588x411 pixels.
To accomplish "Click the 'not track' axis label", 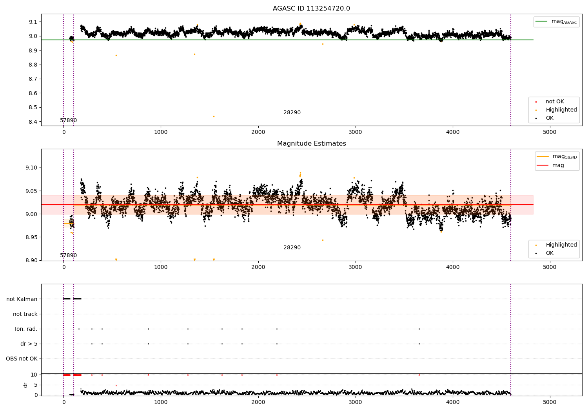I will (25, 314).
